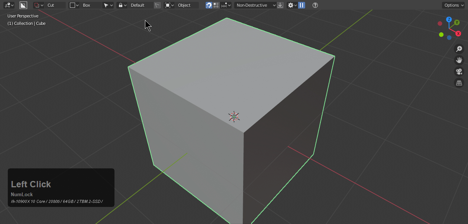Open the editor type menu at far left
This screenshot has height=224, width=468.
coord(9,5)
